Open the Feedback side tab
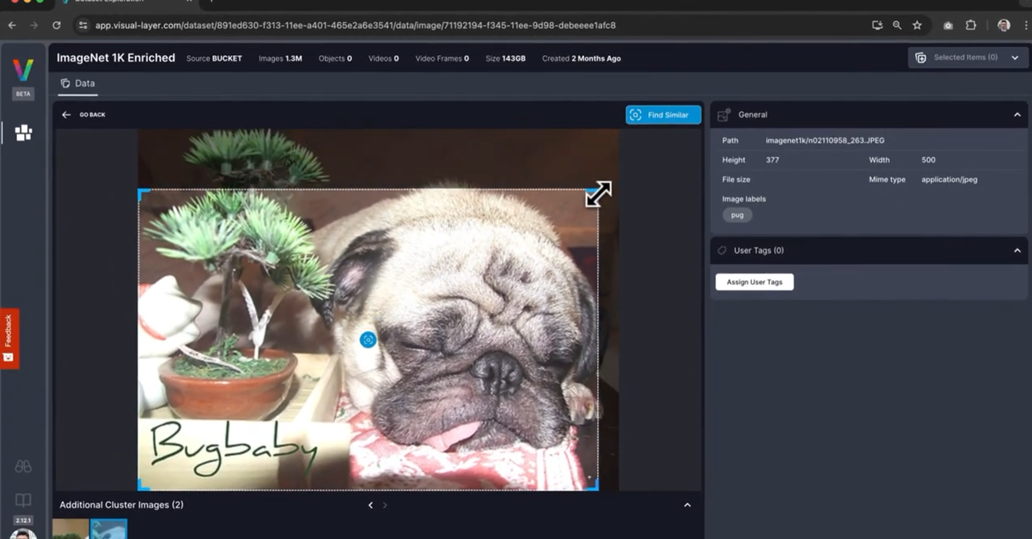This screenshot has width=1032, height=539. (x=9, y=338)
